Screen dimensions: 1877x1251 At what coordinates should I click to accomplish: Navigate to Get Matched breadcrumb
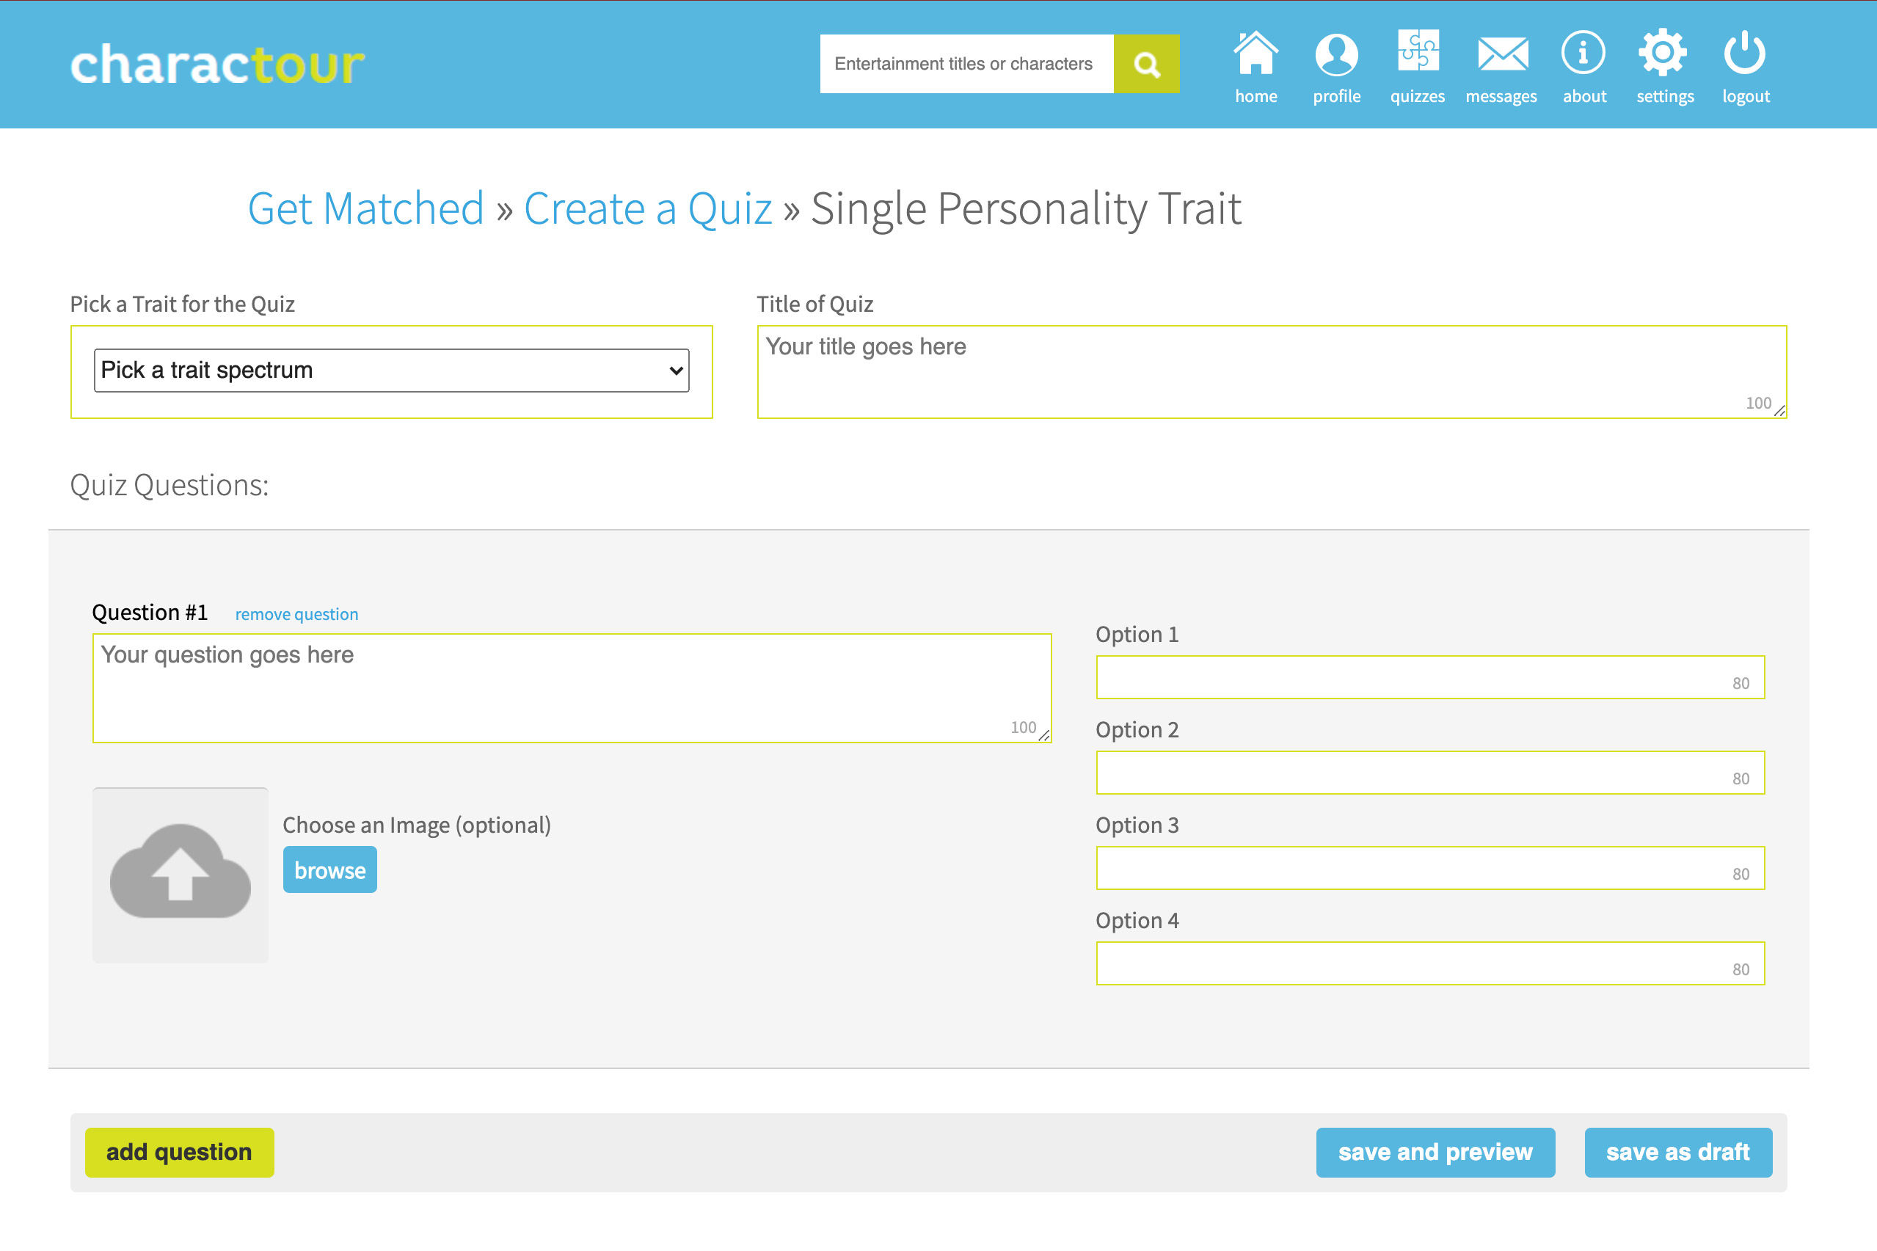(x=365, y=208)
